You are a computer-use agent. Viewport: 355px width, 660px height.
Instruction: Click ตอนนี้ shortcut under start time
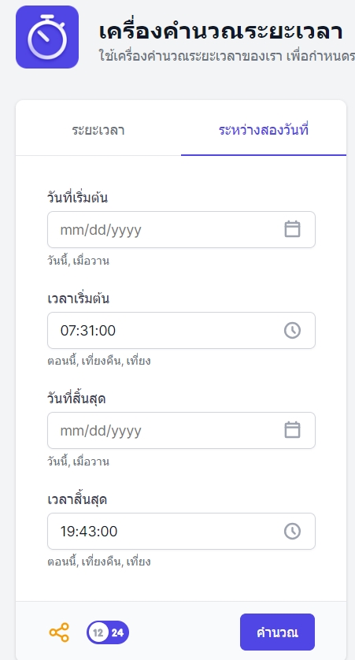62,362
